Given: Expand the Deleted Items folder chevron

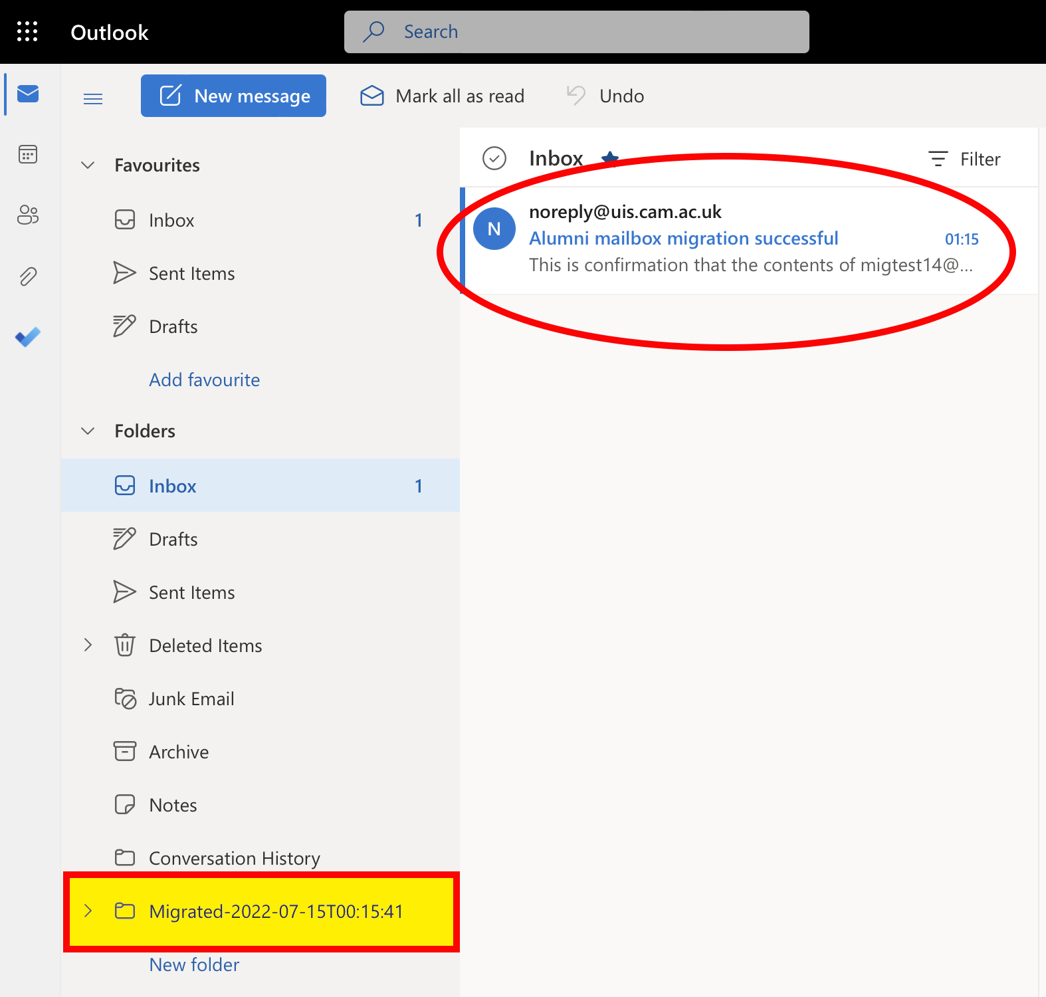Looking at the screenshot, I should [88, 645].
